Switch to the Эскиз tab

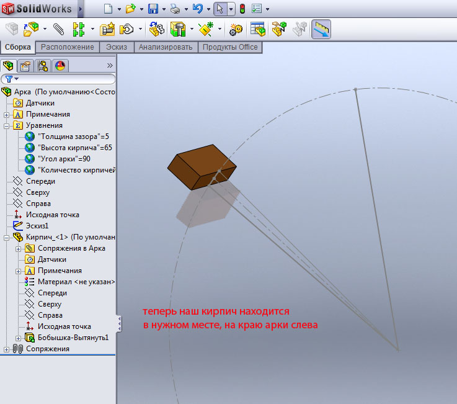point(117,47)
